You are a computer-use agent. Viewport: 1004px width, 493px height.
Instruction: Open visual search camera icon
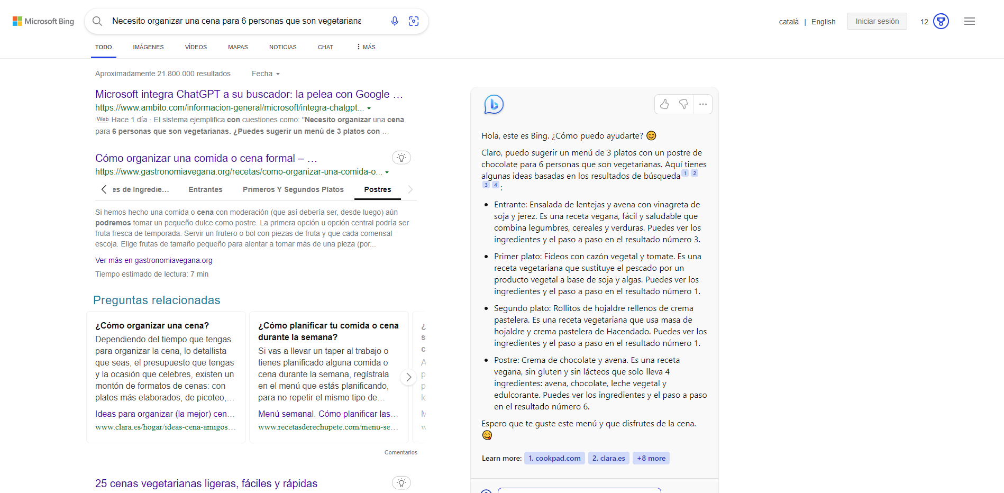pyautogui.click(x=414, y=21)
